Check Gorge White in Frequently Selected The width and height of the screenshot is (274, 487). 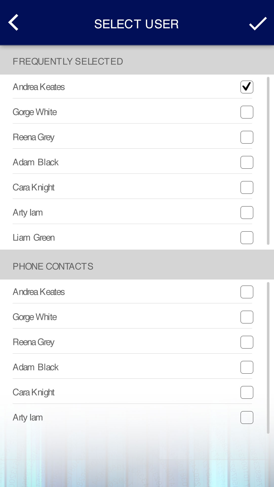click(247, 112)
